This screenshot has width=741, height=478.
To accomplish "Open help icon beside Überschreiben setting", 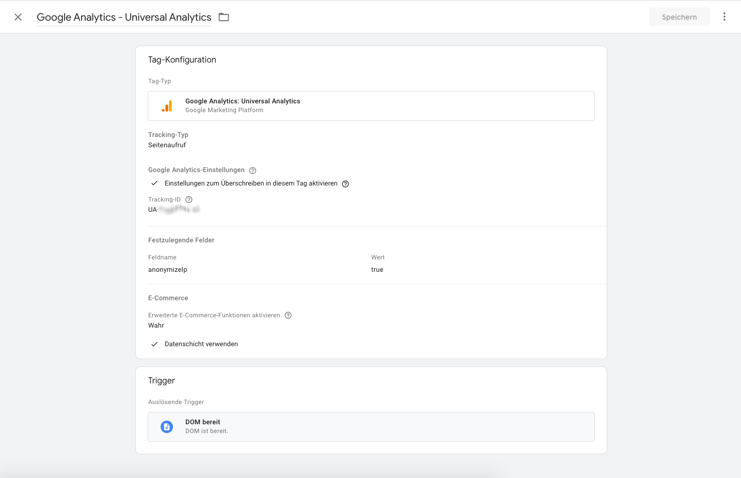I will coord(345,184).
